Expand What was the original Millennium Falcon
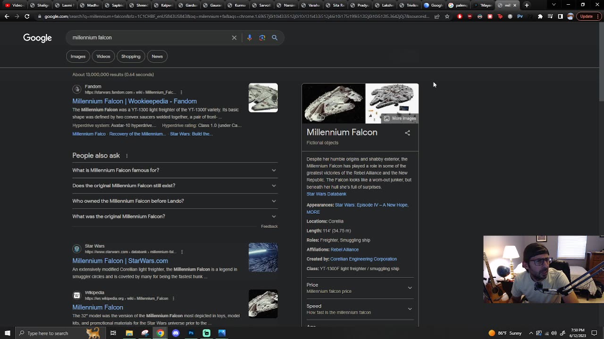Image resolution: width=604 pixels, height=339 pixels. tap(175, 217)
